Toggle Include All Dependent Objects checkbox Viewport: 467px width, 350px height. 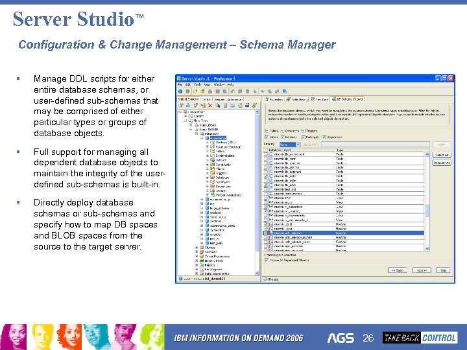(267, 260)
